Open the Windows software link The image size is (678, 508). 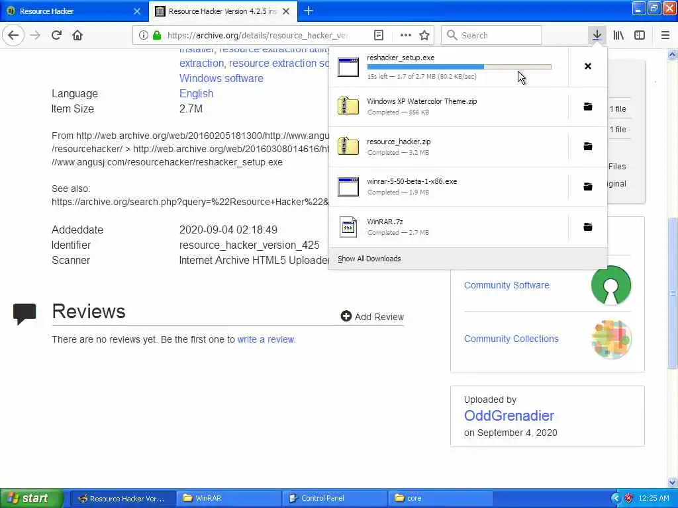(221, 78)
